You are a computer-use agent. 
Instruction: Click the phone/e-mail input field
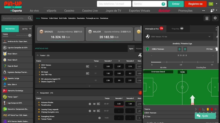[114, 4]
